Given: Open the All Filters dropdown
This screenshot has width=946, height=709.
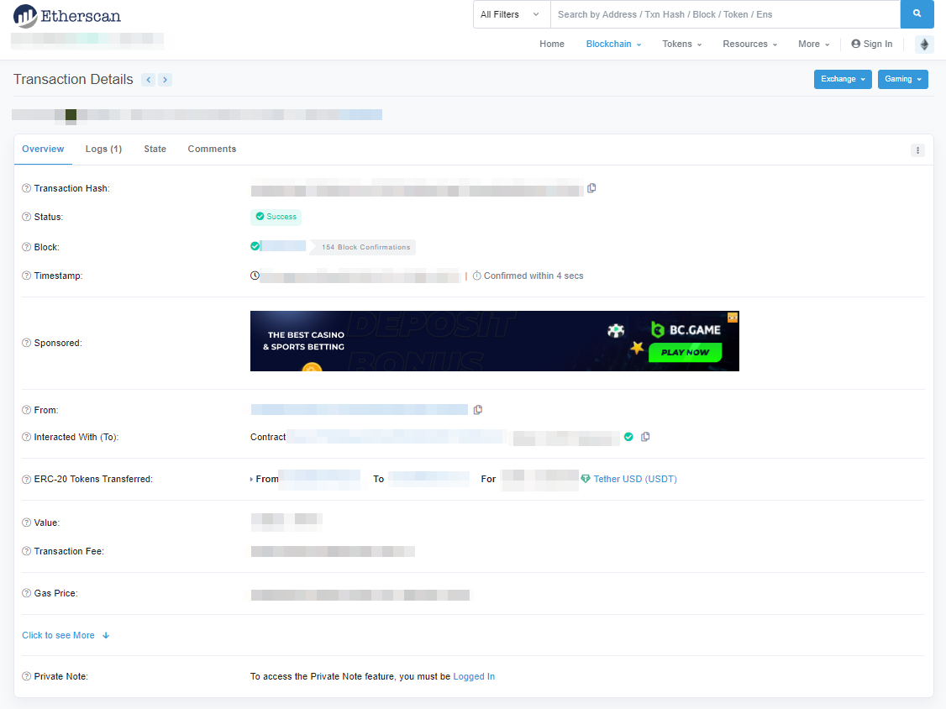Looking at the screenshot, I should click(x=511, y=14).
